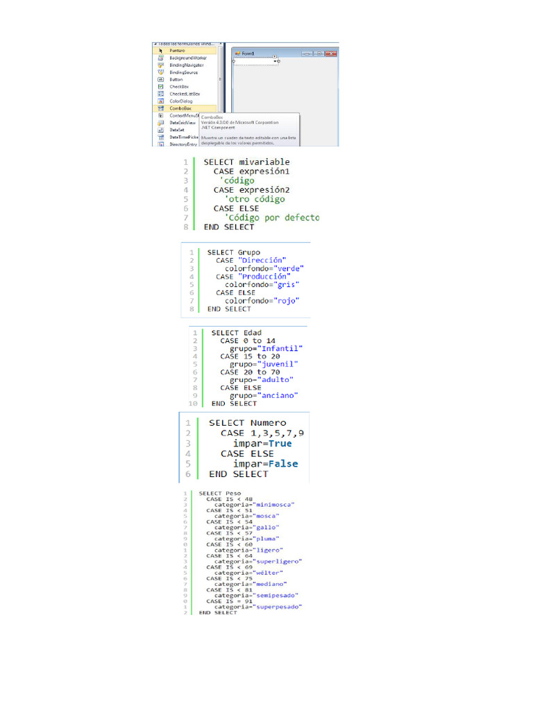The width and height of the screenshot is (533, 710).
Task: Select the CheckedListBox toolbox item
Action: (184, 94)
